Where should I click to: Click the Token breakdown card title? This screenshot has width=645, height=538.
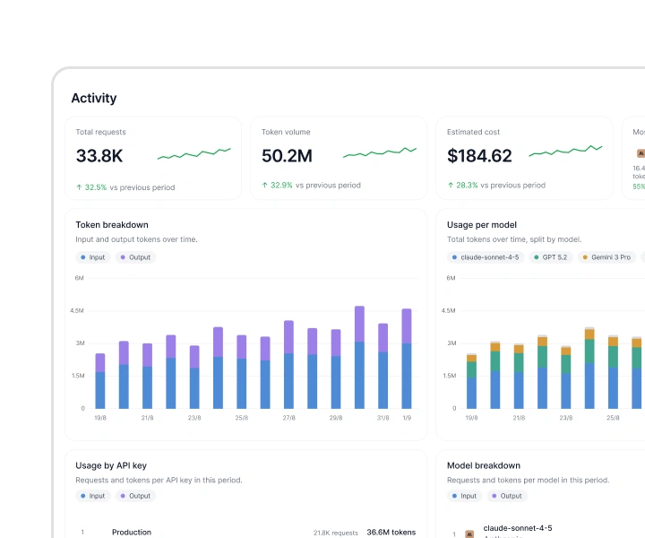pyautogui.click(x=112, y=225)
